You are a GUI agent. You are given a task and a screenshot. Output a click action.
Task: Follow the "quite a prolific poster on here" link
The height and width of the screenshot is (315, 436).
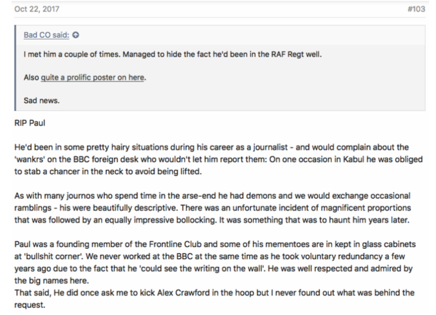(93, 77)
